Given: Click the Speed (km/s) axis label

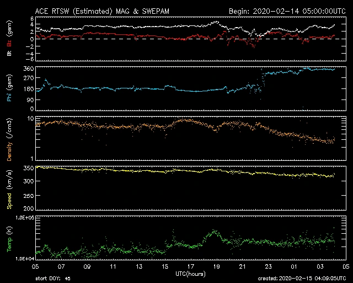Looking at the screenshot, I should pos(9,187).
